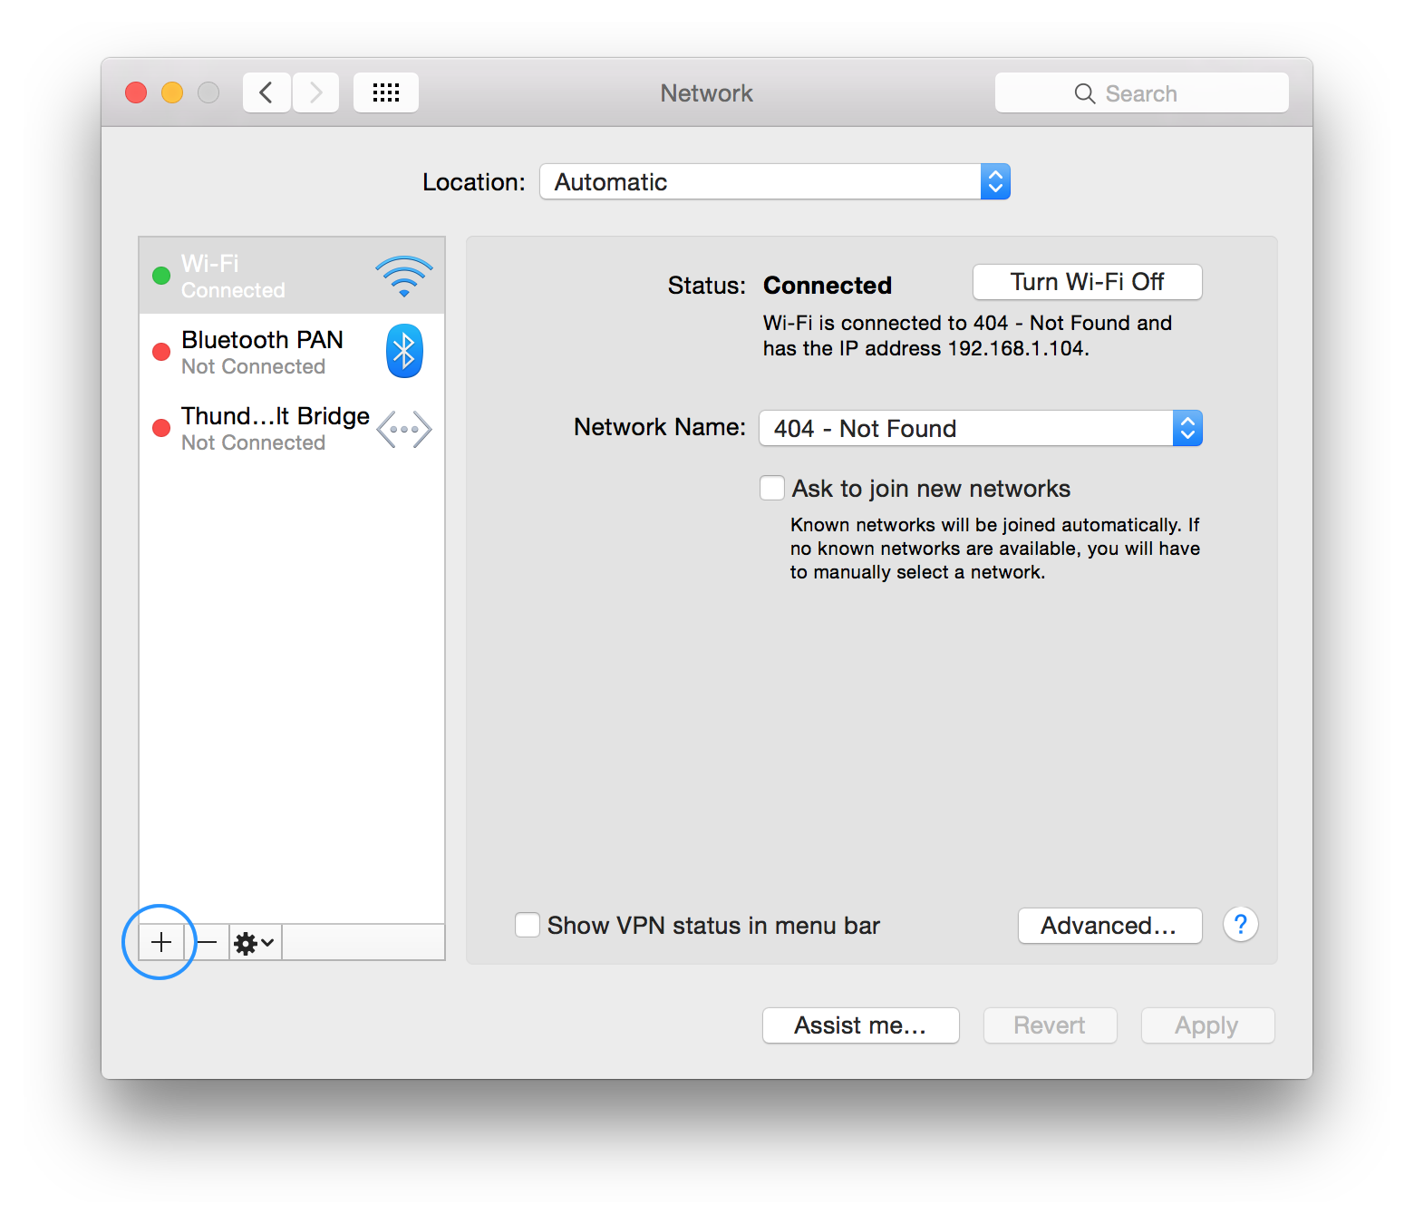Click the green status dot next to Wi-Fi

(x=161, y=276)
